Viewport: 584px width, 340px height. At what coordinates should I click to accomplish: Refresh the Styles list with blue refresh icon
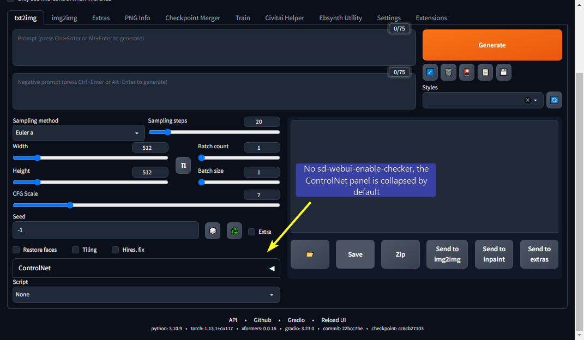tap(554, 100)
